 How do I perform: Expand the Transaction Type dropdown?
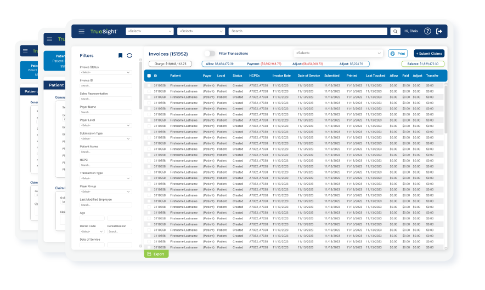(105, 178)
